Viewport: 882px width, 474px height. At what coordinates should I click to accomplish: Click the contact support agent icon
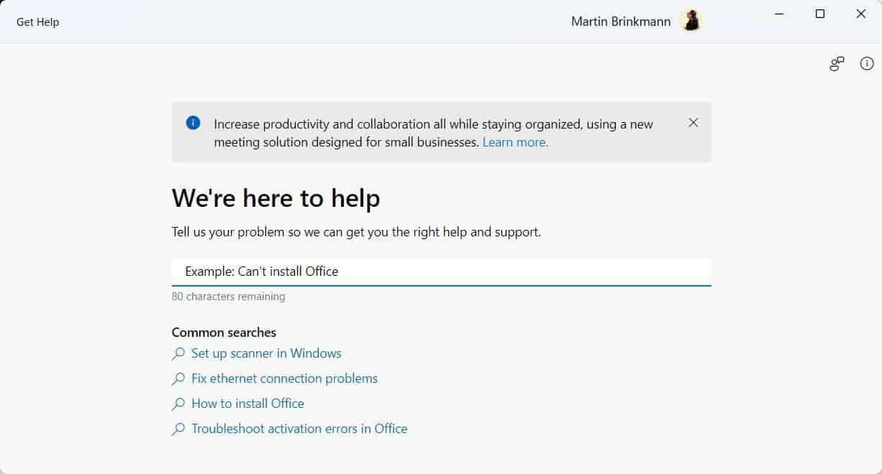(x=837, y=64)
